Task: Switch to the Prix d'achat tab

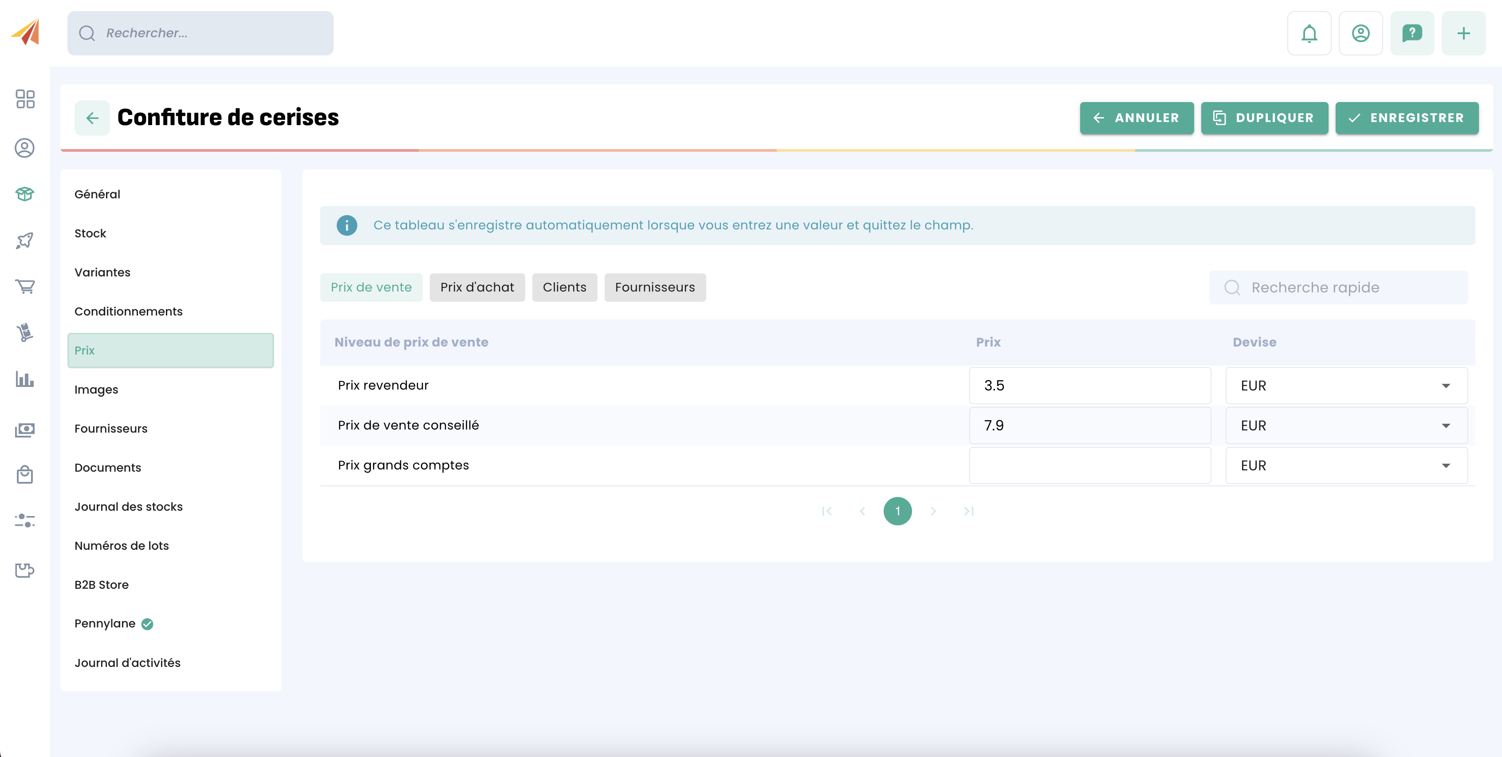Action: point(476,288)
